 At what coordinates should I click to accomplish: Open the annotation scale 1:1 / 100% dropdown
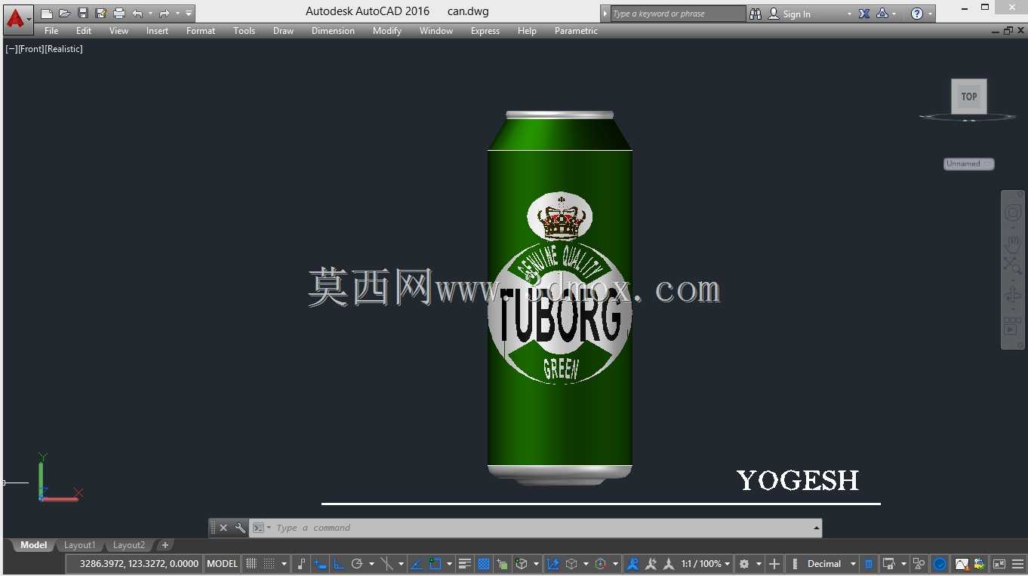point(706,563)
